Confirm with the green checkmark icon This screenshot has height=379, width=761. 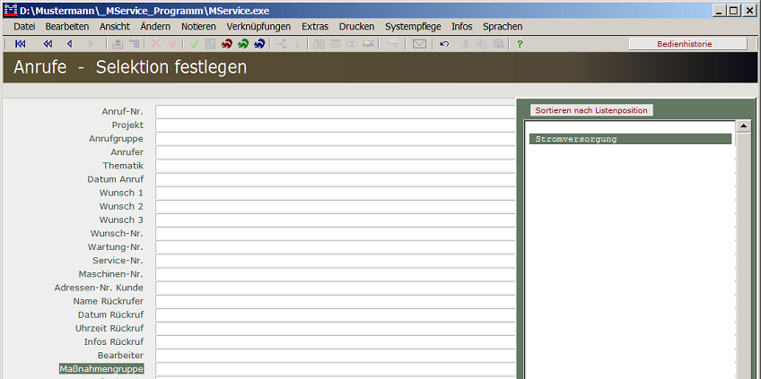point(194,44)
